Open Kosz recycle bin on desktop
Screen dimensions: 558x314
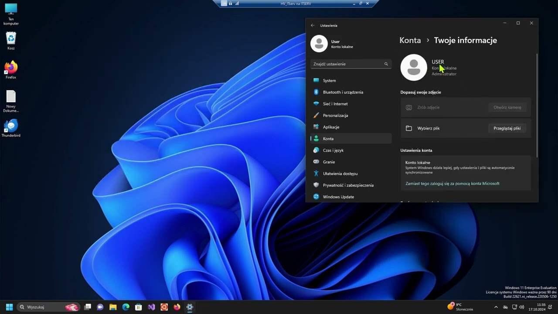click(11, 39)
